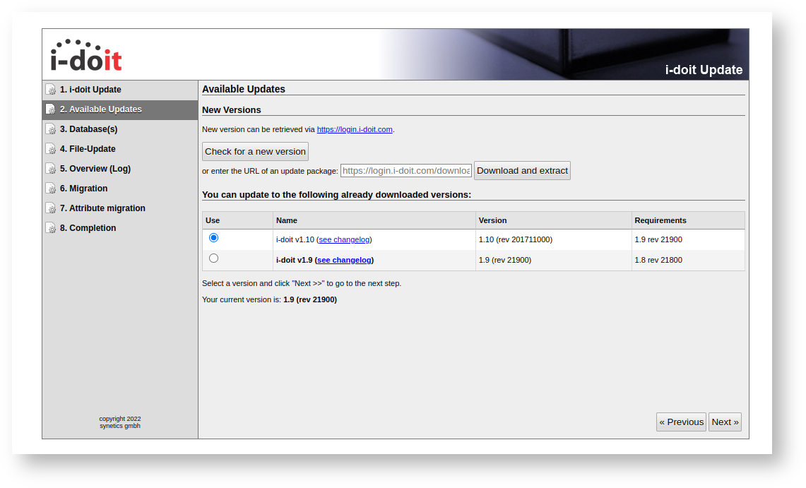The height and width of the screenshot is (488, 806).
Task: Click the New Versions heading
Action: click(231, 110)
